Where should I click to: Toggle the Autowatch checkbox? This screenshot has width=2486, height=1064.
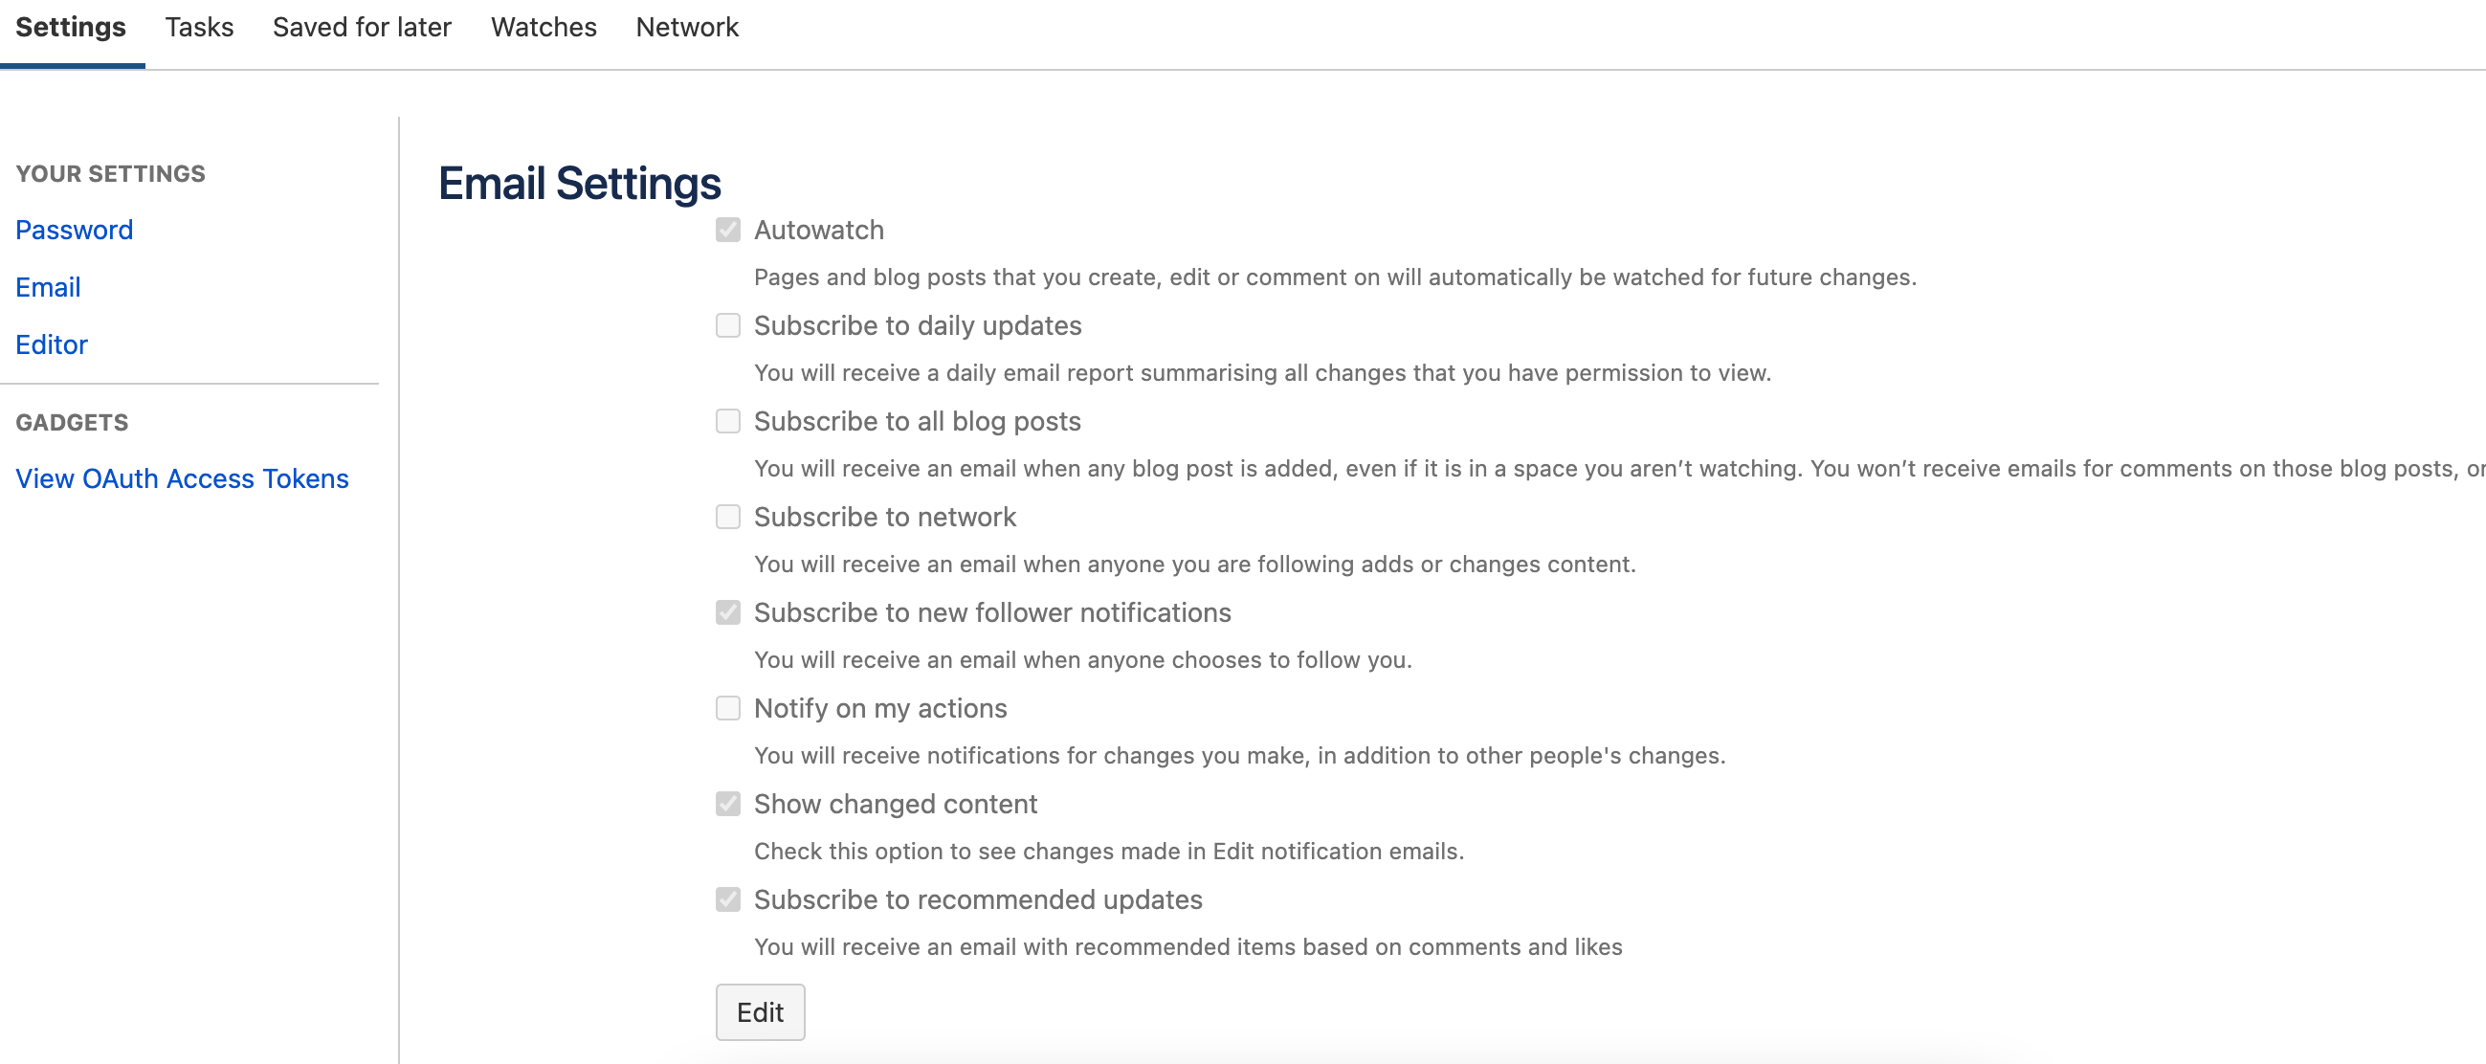pyautogui.click(x=727, y=230)
